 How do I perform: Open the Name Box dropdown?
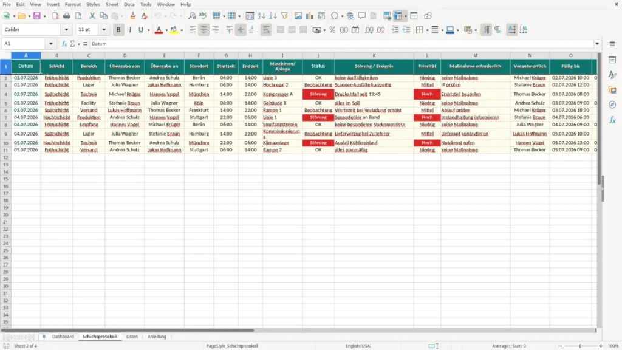click(51, 44)
